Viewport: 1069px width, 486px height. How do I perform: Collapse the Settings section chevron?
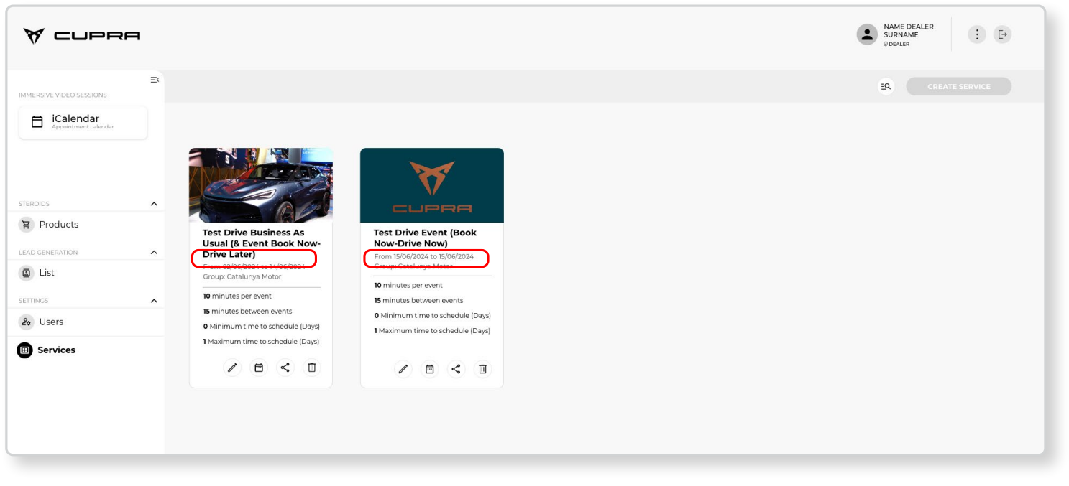pyautogui.click(x=154, y=301)
